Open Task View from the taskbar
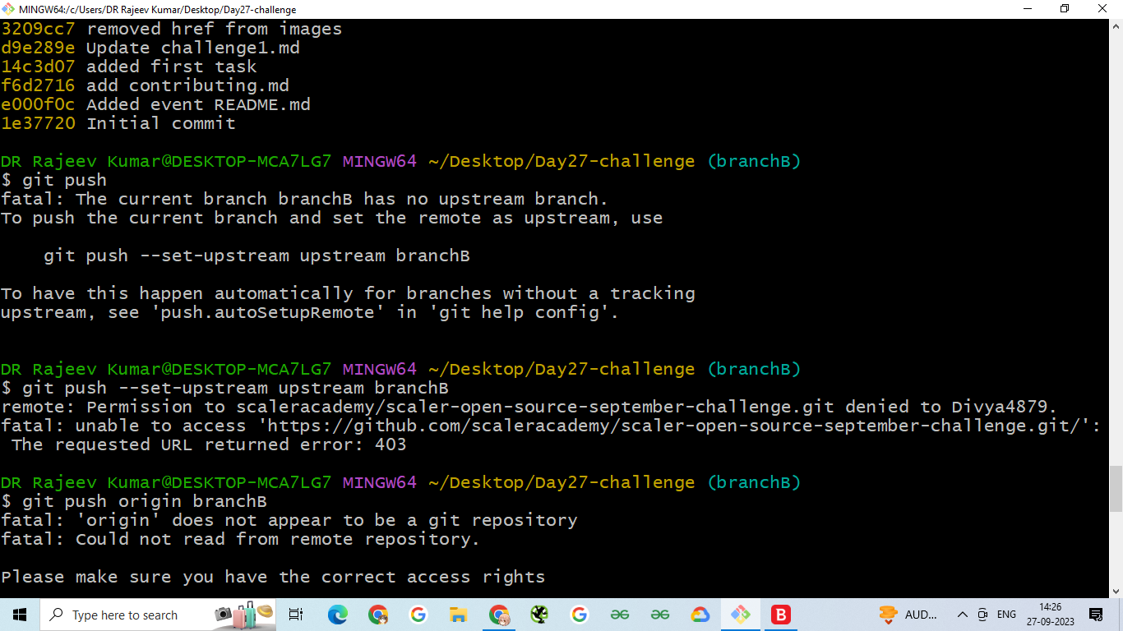This screenshot has width=1123, height=631. pyautogui.click(x=294, y=615)
